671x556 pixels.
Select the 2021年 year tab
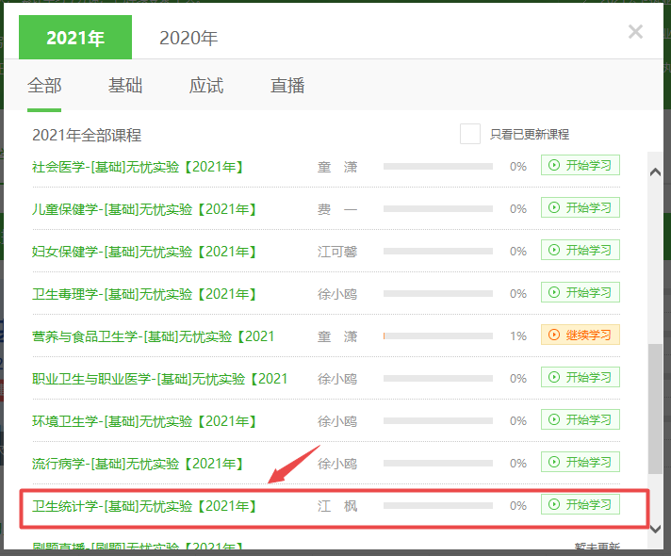tap(75, 38)
